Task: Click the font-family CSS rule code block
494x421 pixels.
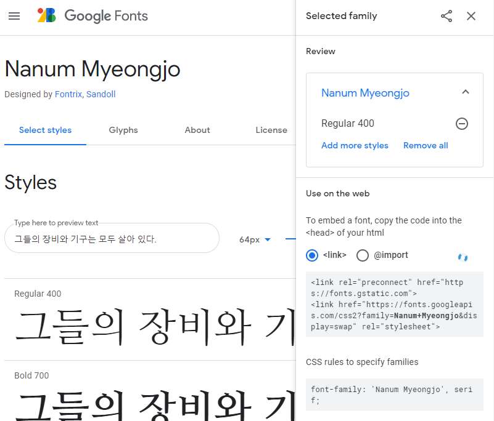Action: 395,395
